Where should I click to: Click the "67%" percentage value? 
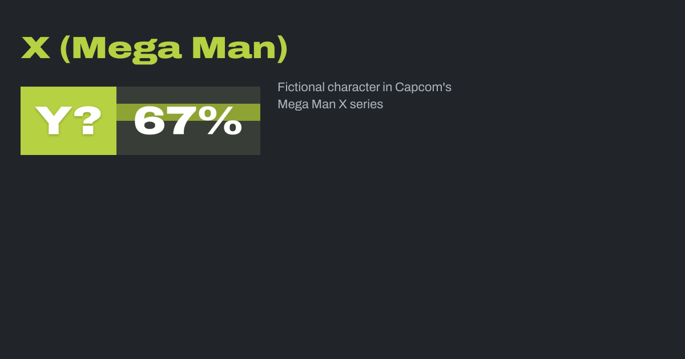[188, 121]
